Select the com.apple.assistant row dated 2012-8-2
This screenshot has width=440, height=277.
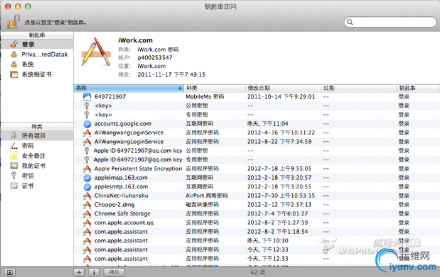pos(256,232)
